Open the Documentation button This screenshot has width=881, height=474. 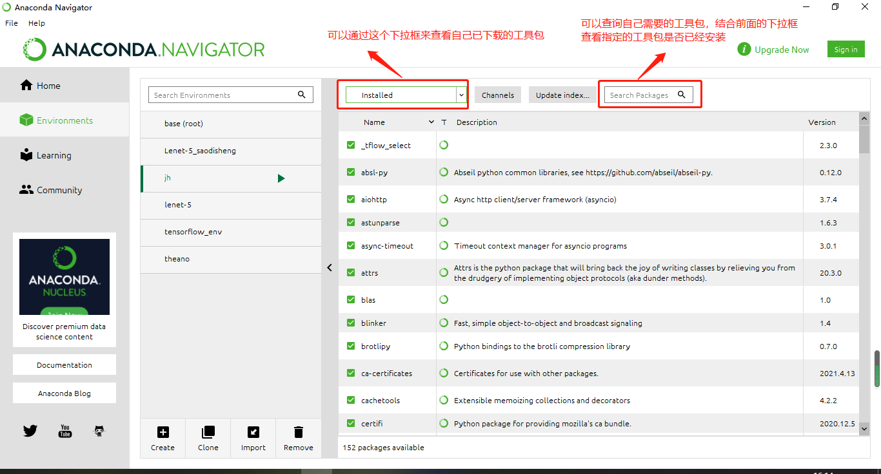(x=64, y=365)
